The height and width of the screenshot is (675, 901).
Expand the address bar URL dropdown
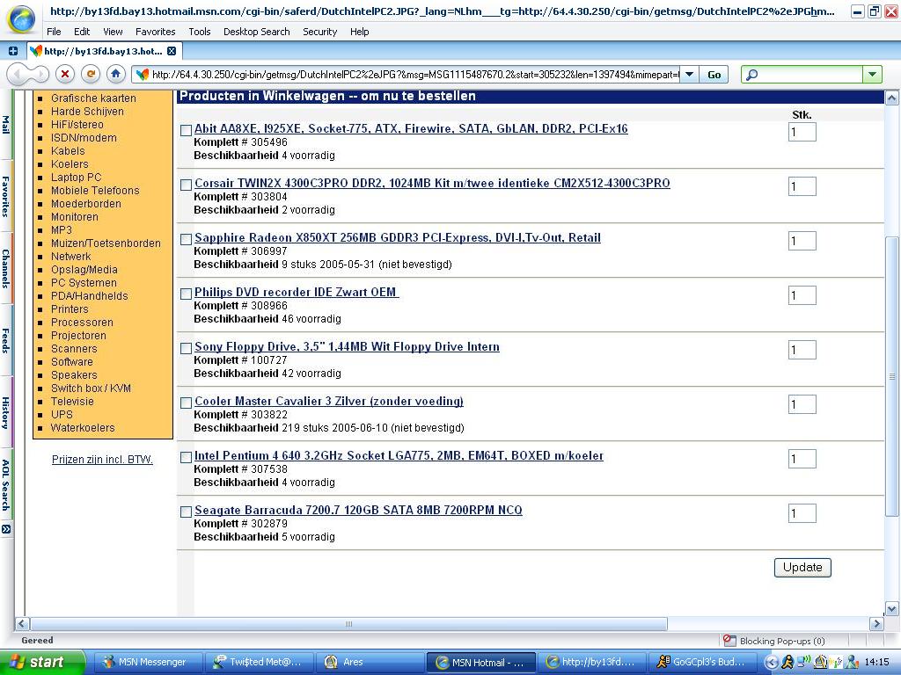(689, 75)
